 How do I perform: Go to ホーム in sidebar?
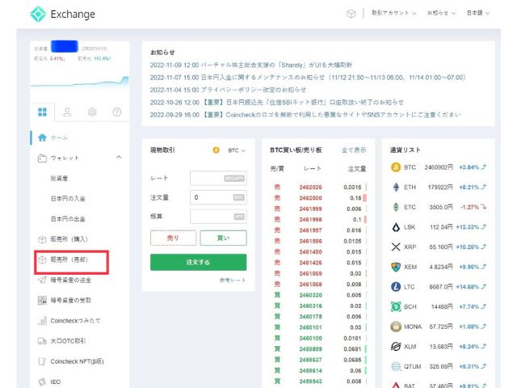click(x=59, y=137)
